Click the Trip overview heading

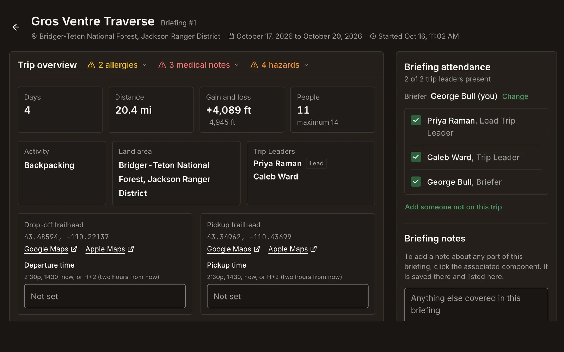click(x=47, y=65)
